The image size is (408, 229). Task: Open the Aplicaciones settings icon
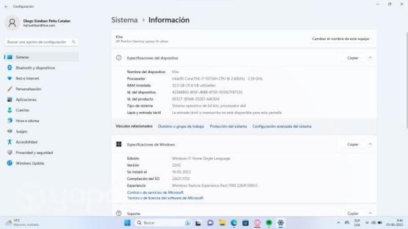point(9,99)
